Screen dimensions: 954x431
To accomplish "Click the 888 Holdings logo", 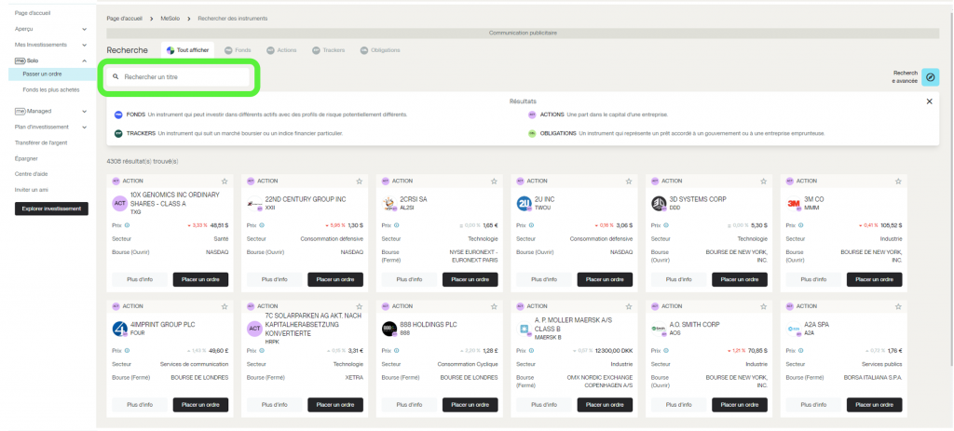I will click(x=389, y=329).
